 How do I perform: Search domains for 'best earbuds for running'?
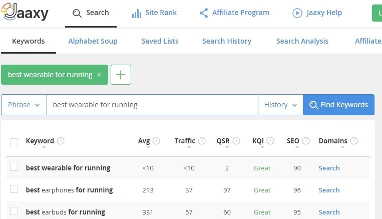pyautogui.click(x=329, y=212)
